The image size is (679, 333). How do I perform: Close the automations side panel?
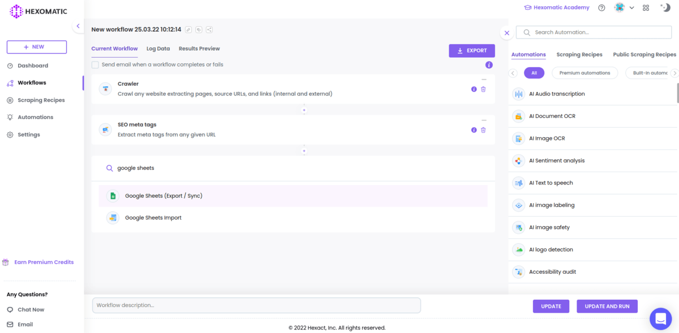pos(507,33)
